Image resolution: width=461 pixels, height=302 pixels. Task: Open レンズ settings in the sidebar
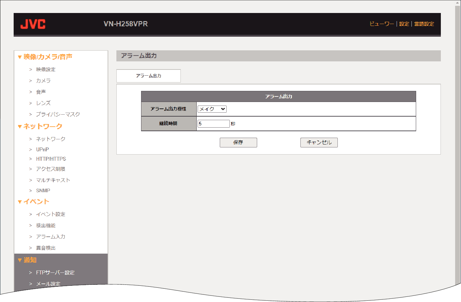coord(43,103)
